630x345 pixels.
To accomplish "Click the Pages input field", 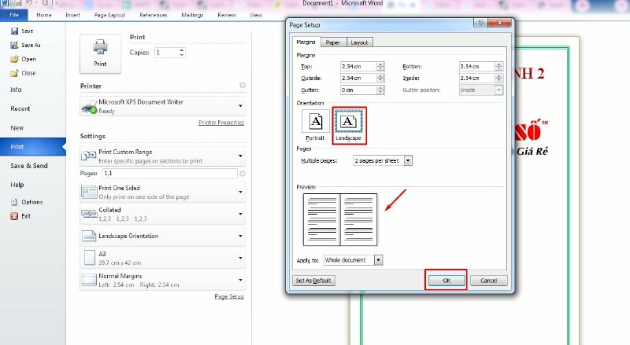I will click(x=169, y=173).
